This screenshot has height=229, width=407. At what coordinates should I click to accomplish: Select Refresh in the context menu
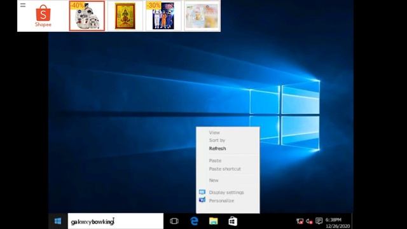point(217,148)
